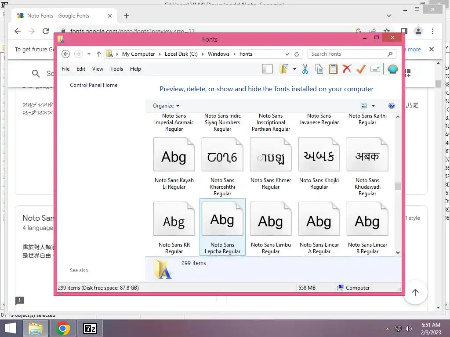Click back-to-top arrow on Google Fonts
Image resolution: width=450 pixels, height=337 pixels.
pos(415,292)
